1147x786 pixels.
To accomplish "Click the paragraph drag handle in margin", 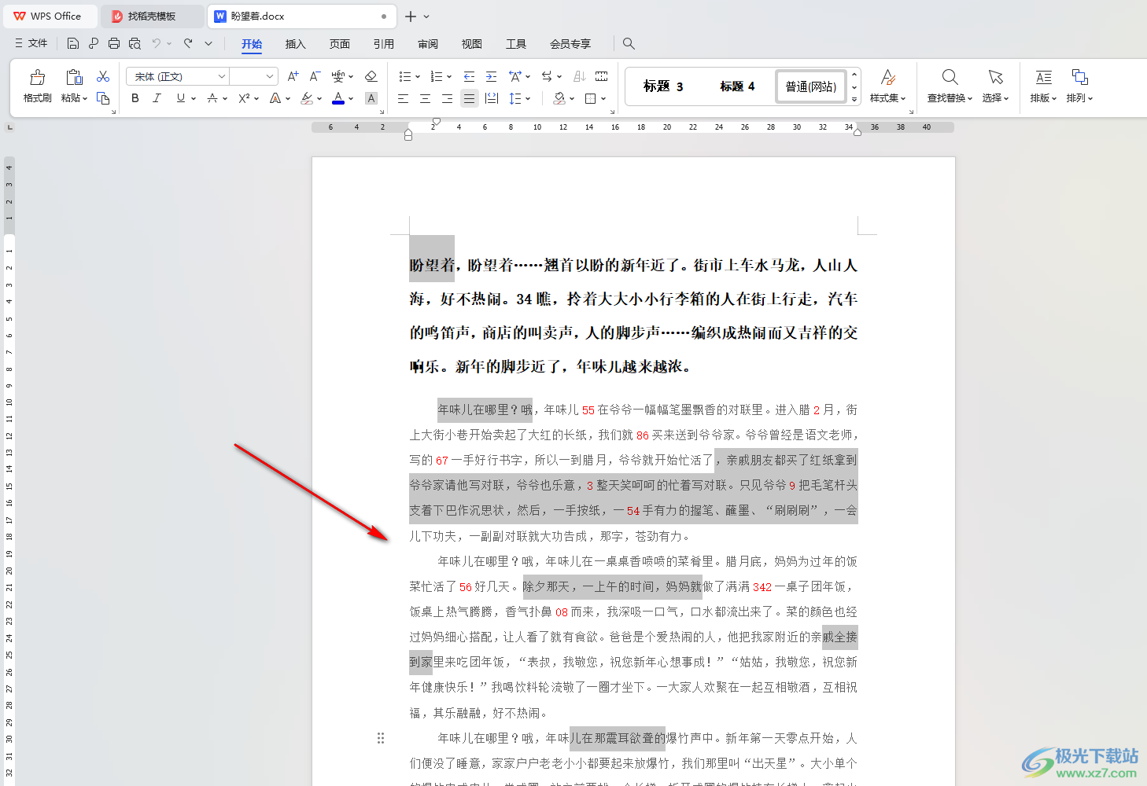I will pos(381,738).
